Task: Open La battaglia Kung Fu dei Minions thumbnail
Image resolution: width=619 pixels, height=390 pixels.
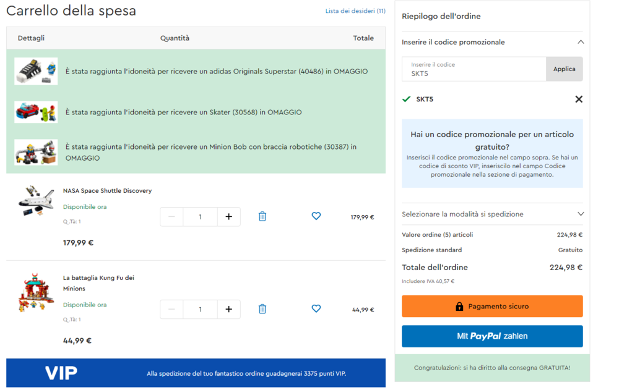Action: point(36,292)
